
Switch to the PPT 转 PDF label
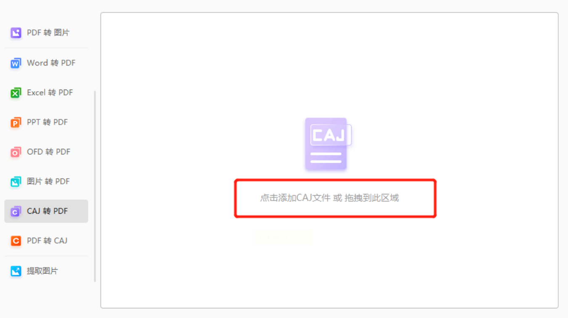48,122
